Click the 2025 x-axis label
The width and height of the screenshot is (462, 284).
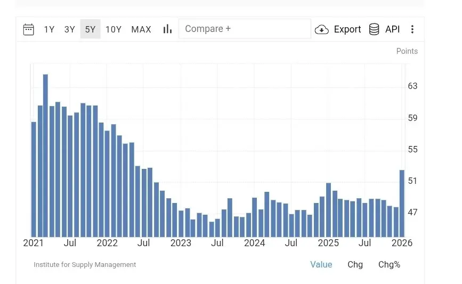click(328, 243)
